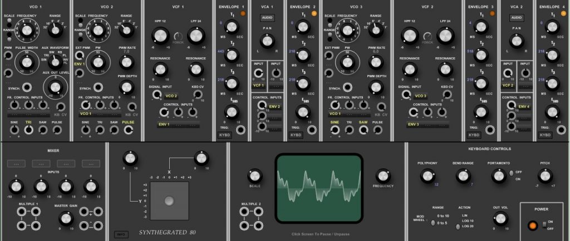Flip the Power ON/OFF switch
Viewport: 570px width, 241px height.
coord(544,224)
